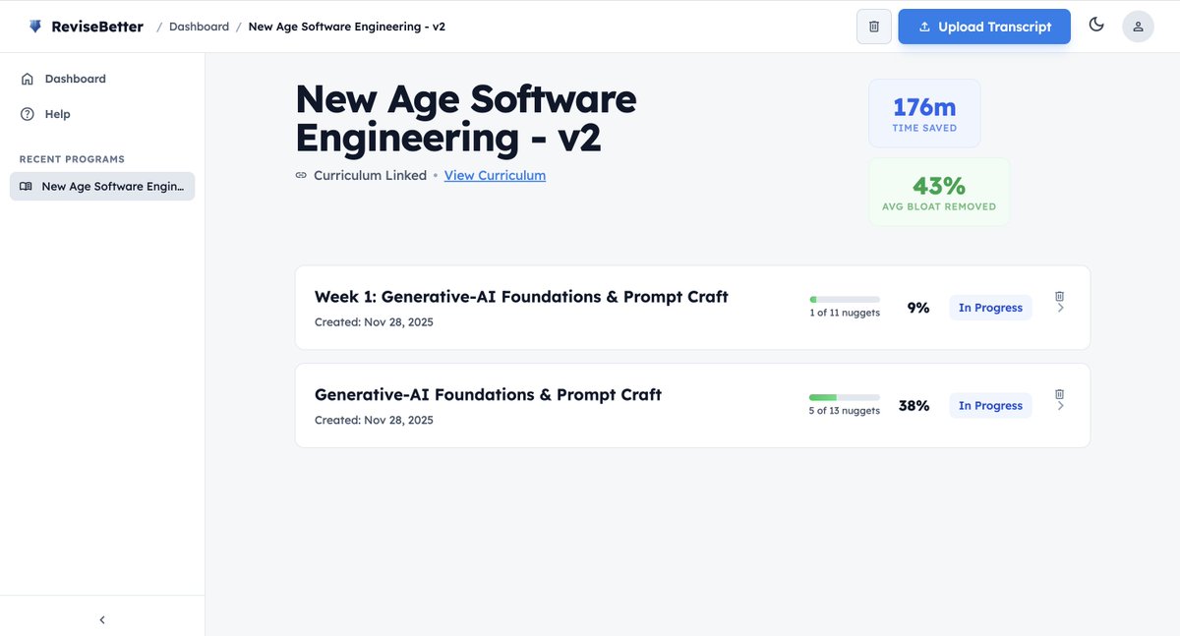
Task: Delete the 38% card using its trash icon
Action: pos(1059,394)
